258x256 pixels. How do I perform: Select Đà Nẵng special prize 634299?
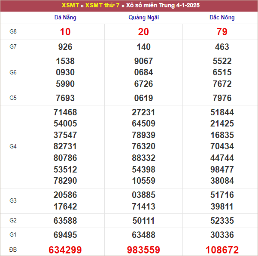65,250
